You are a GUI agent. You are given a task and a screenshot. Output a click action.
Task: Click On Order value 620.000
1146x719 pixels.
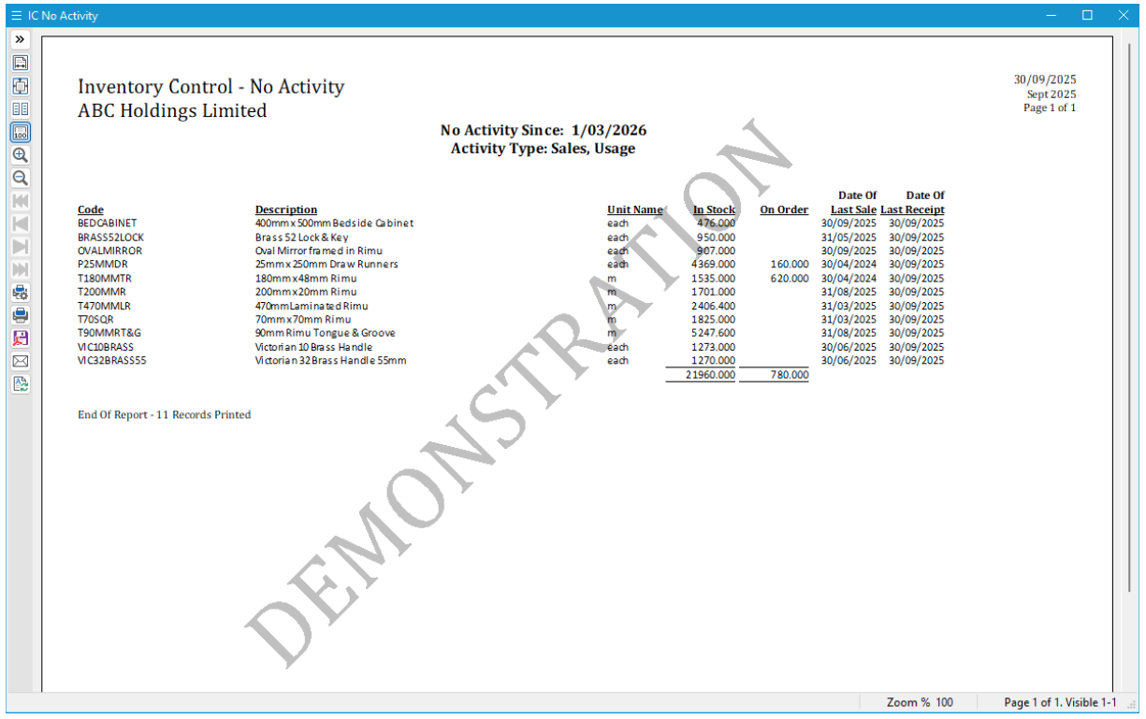click(789, 279)
